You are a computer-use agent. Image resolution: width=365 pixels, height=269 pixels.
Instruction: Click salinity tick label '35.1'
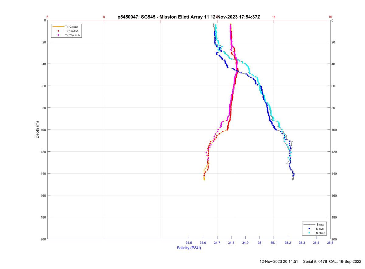click(x=274, y=243)
